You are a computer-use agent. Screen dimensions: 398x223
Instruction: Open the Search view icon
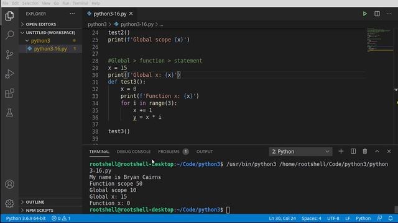[x=9, y=35]
